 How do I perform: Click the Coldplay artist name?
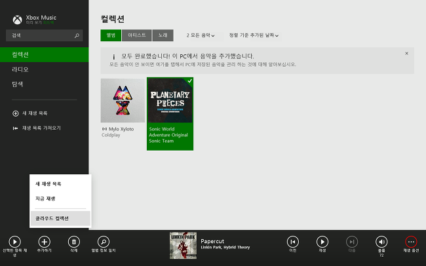point(111,135)
